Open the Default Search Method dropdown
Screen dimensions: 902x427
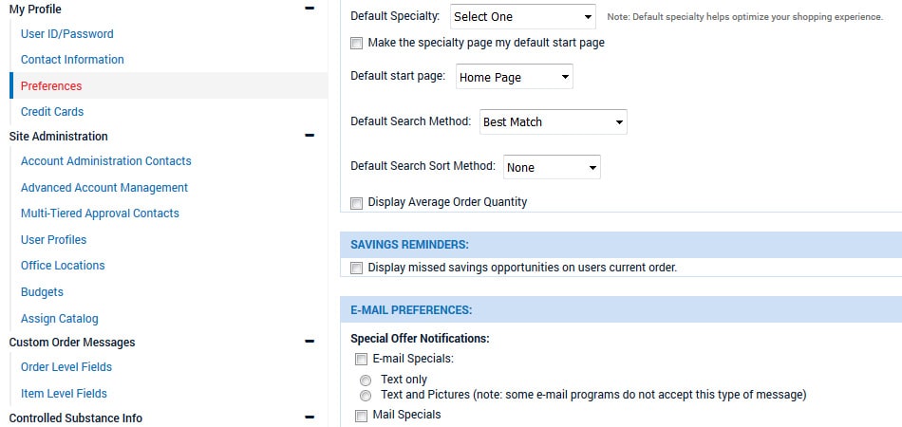click(x=554, y=122)
